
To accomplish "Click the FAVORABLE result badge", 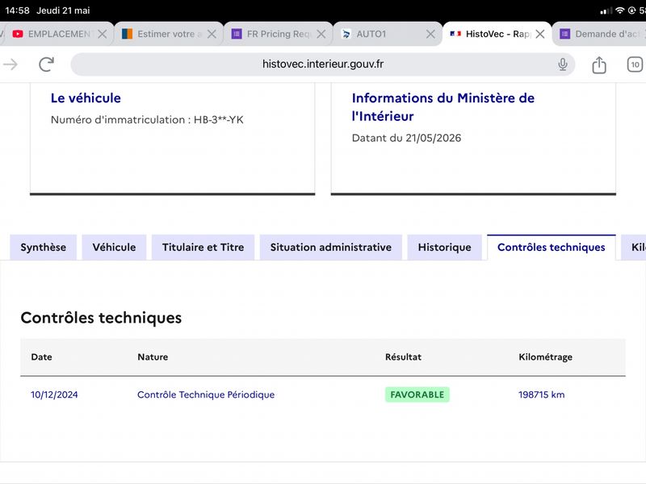I will coord(417,394).
